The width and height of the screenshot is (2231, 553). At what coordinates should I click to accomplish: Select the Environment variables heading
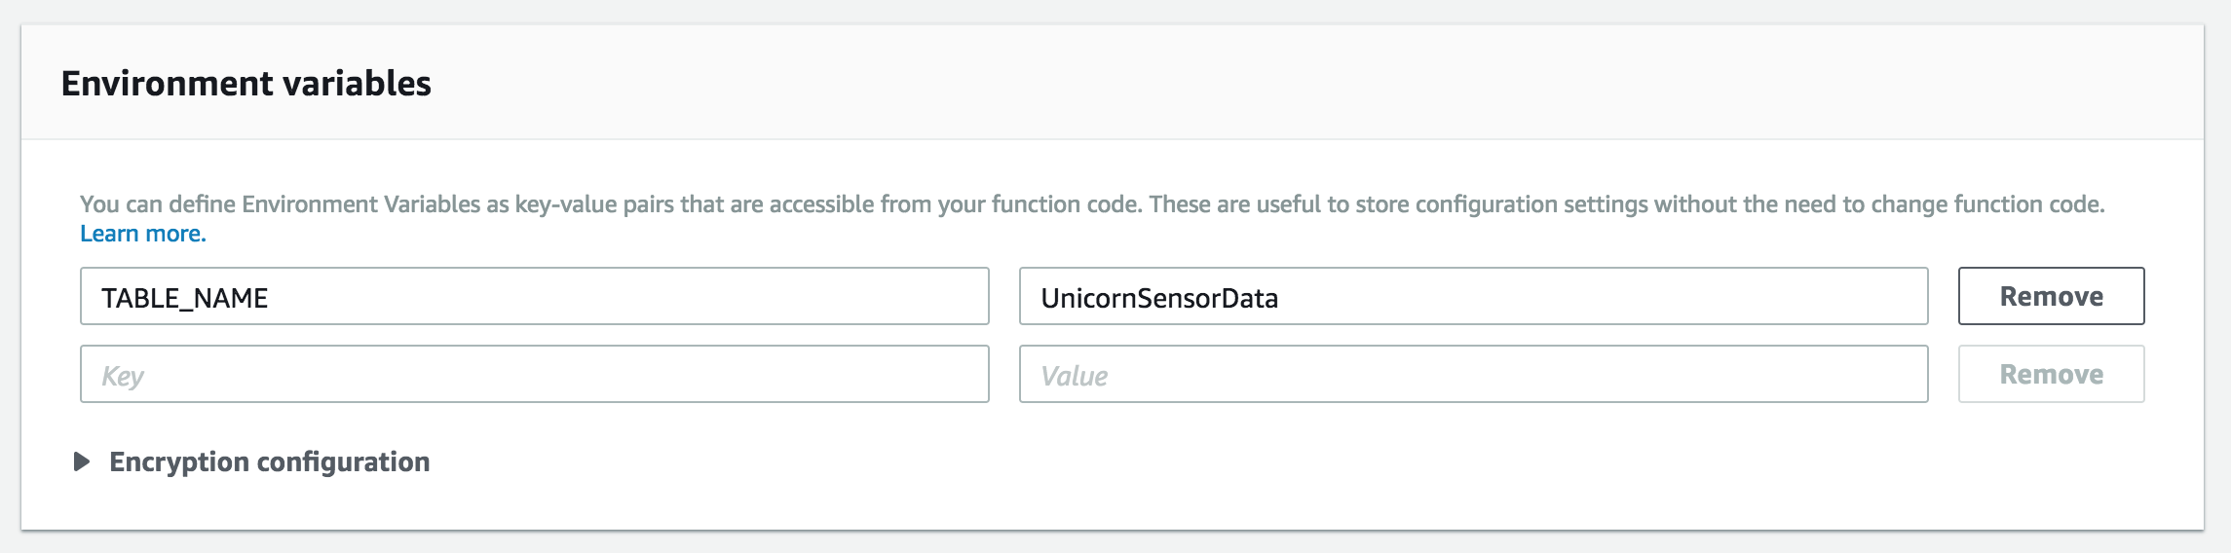pos(246,84)
